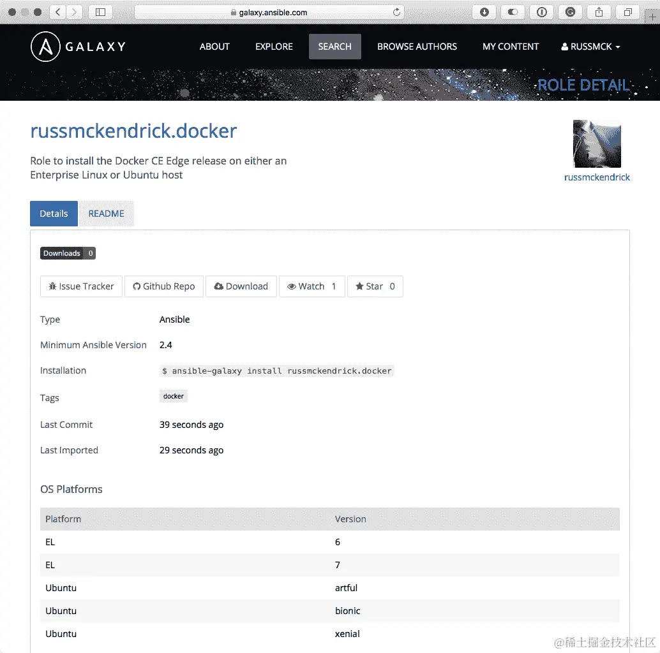
Task: Click the Galaxy logo icon
Action: (45, 47)
